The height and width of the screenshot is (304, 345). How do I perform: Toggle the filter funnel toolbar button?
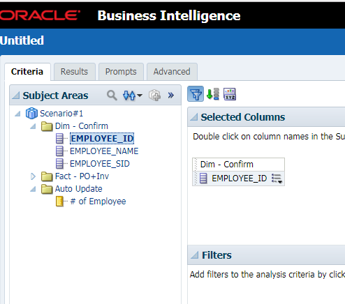(x=196, y=94)
